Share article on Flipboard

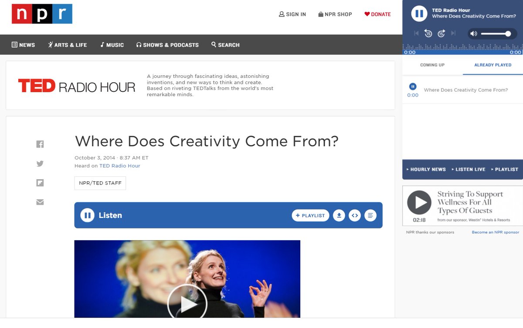pos(40,183)
